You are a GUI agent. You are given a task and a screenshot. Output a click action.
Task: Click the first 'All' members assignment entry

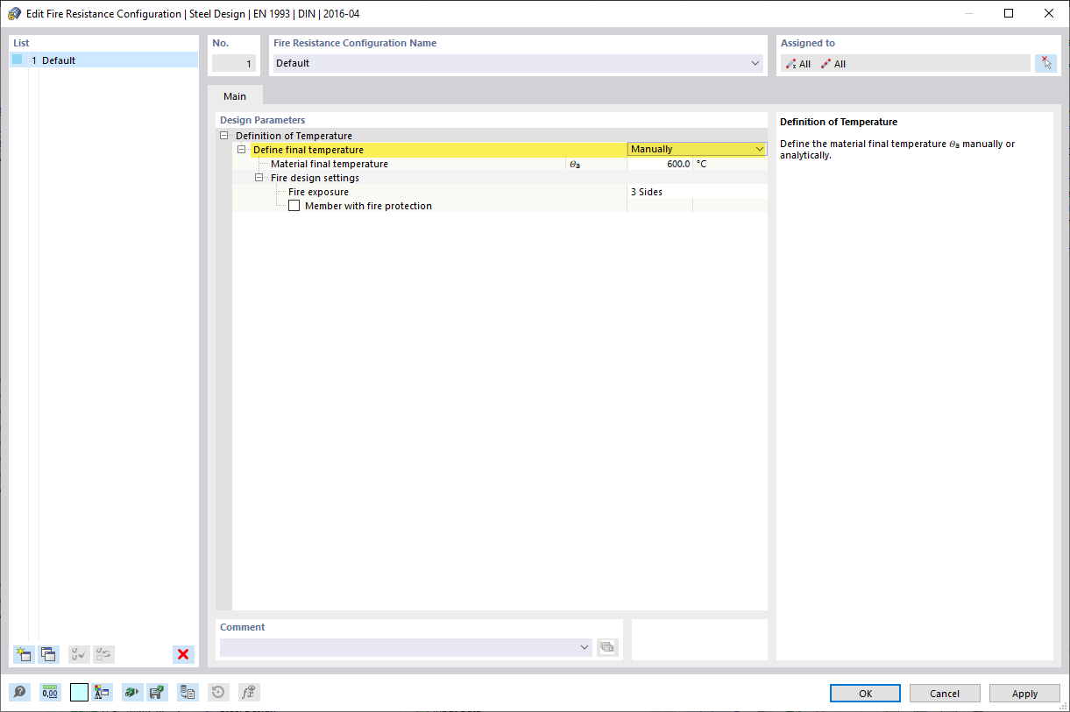[798, 64]
